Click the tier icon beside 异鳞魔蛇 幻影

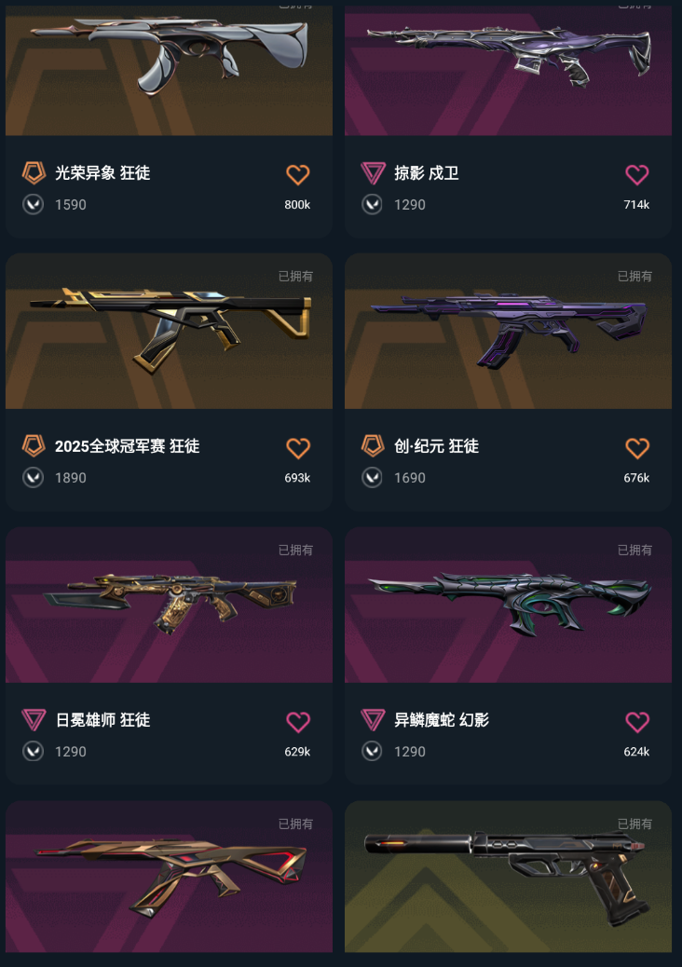pyautogui.click(x=373, y=720)
